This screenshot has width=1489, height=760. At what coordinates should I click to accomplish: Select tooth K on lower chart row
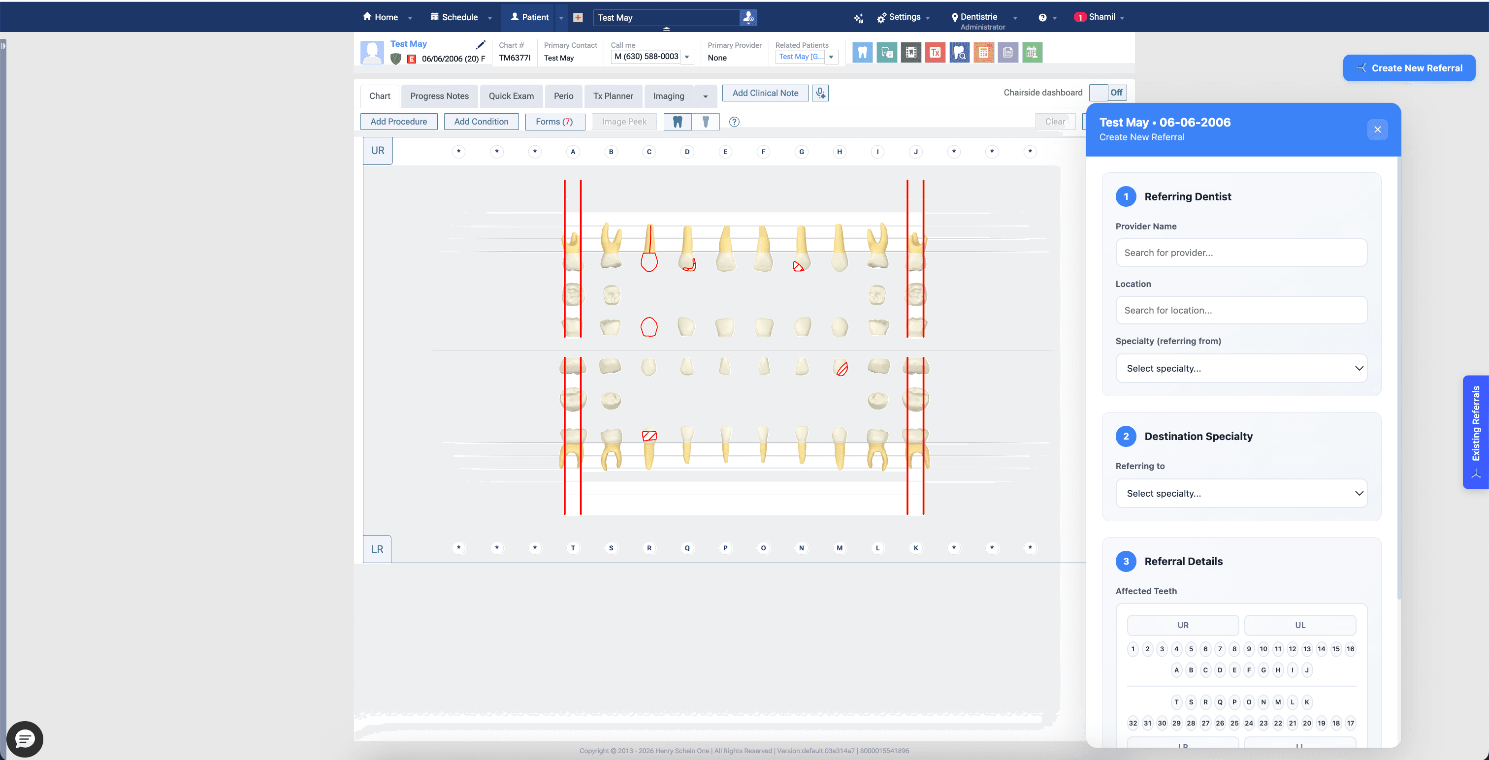tap(915, 548)
